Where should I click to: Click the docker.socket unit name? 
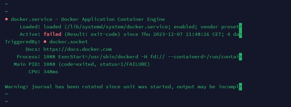(x=69, y=42)
